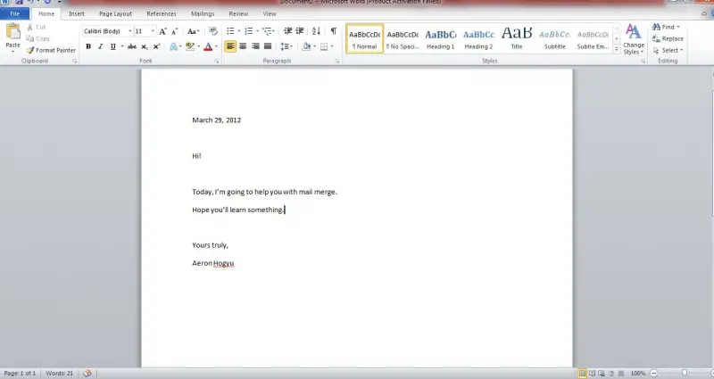Open the Calibri (Body) font name dropdown
Screen dimensions: 714x379
pyautogui.click(x=130, y=31)
